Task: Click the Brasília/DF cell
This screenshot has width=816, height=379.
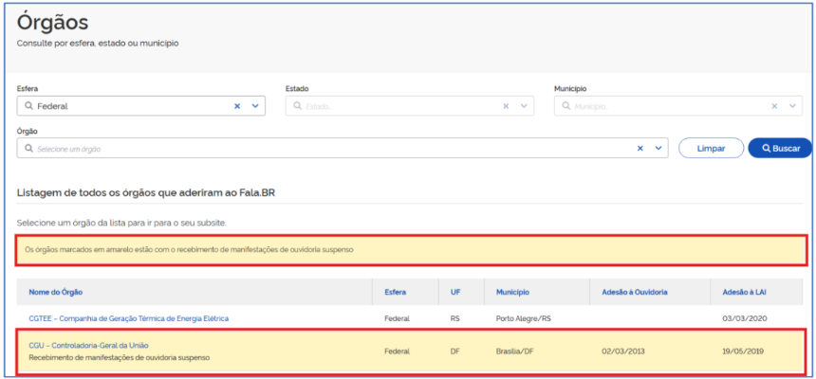Action: tap(515, 352)
